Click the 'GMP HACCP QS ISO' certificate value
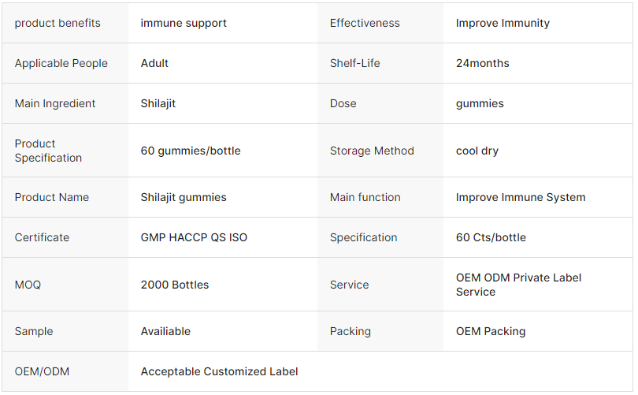The image size is (638, 395). tap(194, 237)
